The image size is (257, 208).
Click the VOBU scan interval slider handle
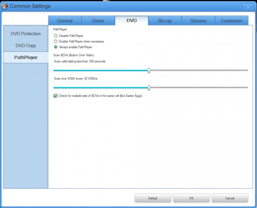pyautogui.click(x=149, y=87)
